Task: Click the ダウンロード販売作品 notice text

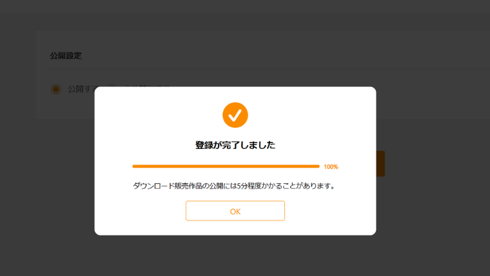Action: click(234, 186)
